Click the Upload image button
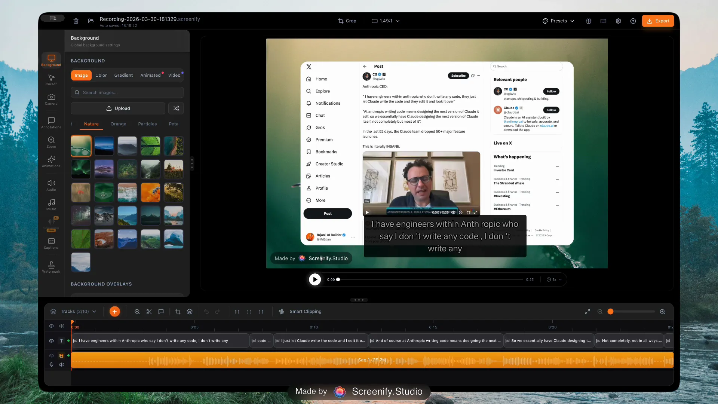This screenshot has height=404, width=718. (x=118, y=108)
